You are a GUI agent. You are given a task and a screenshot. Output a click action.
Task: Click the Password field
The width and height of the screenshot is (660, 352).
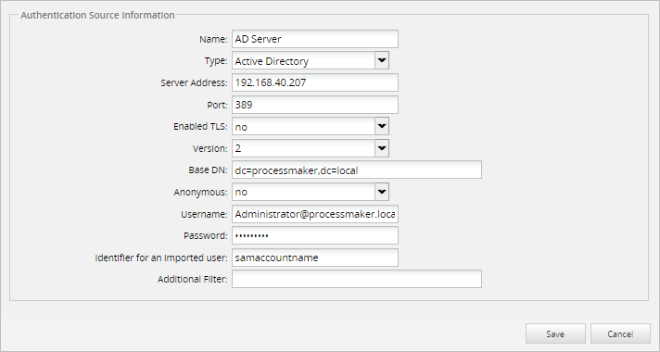click(315, 235)
